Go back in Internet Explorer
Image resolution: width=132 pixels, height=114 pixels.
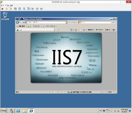18,23
